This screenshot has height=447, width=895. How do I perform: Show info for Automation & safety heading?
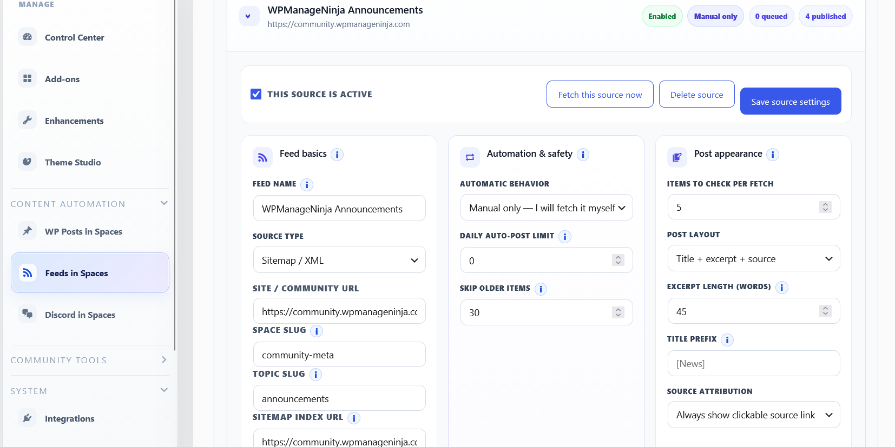pos(583,155)
